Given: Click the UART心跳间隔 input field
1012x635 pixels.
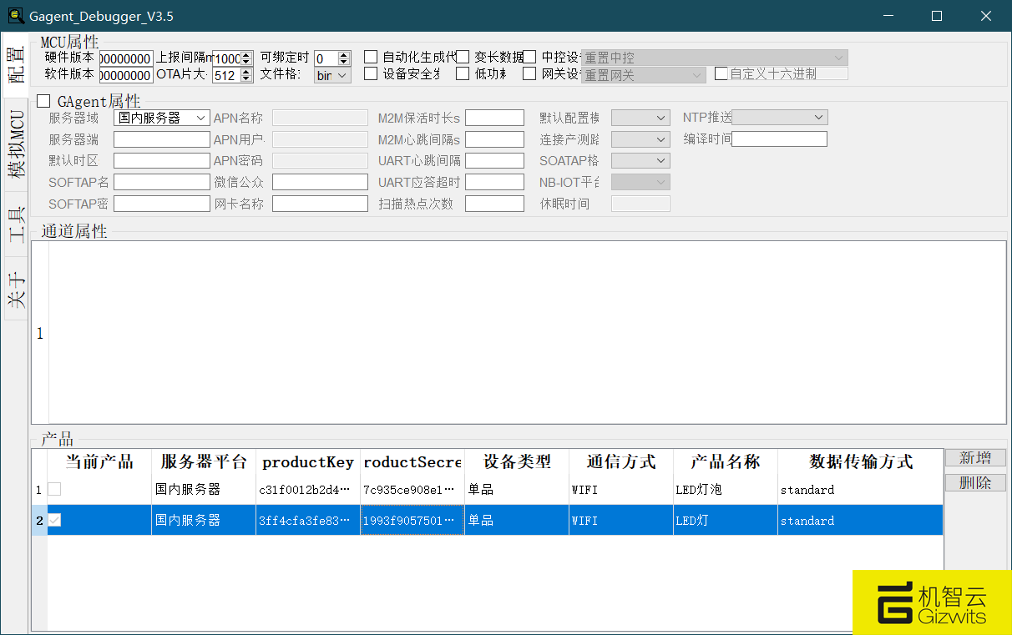Looking at the screenshot, I should (494, 160).
